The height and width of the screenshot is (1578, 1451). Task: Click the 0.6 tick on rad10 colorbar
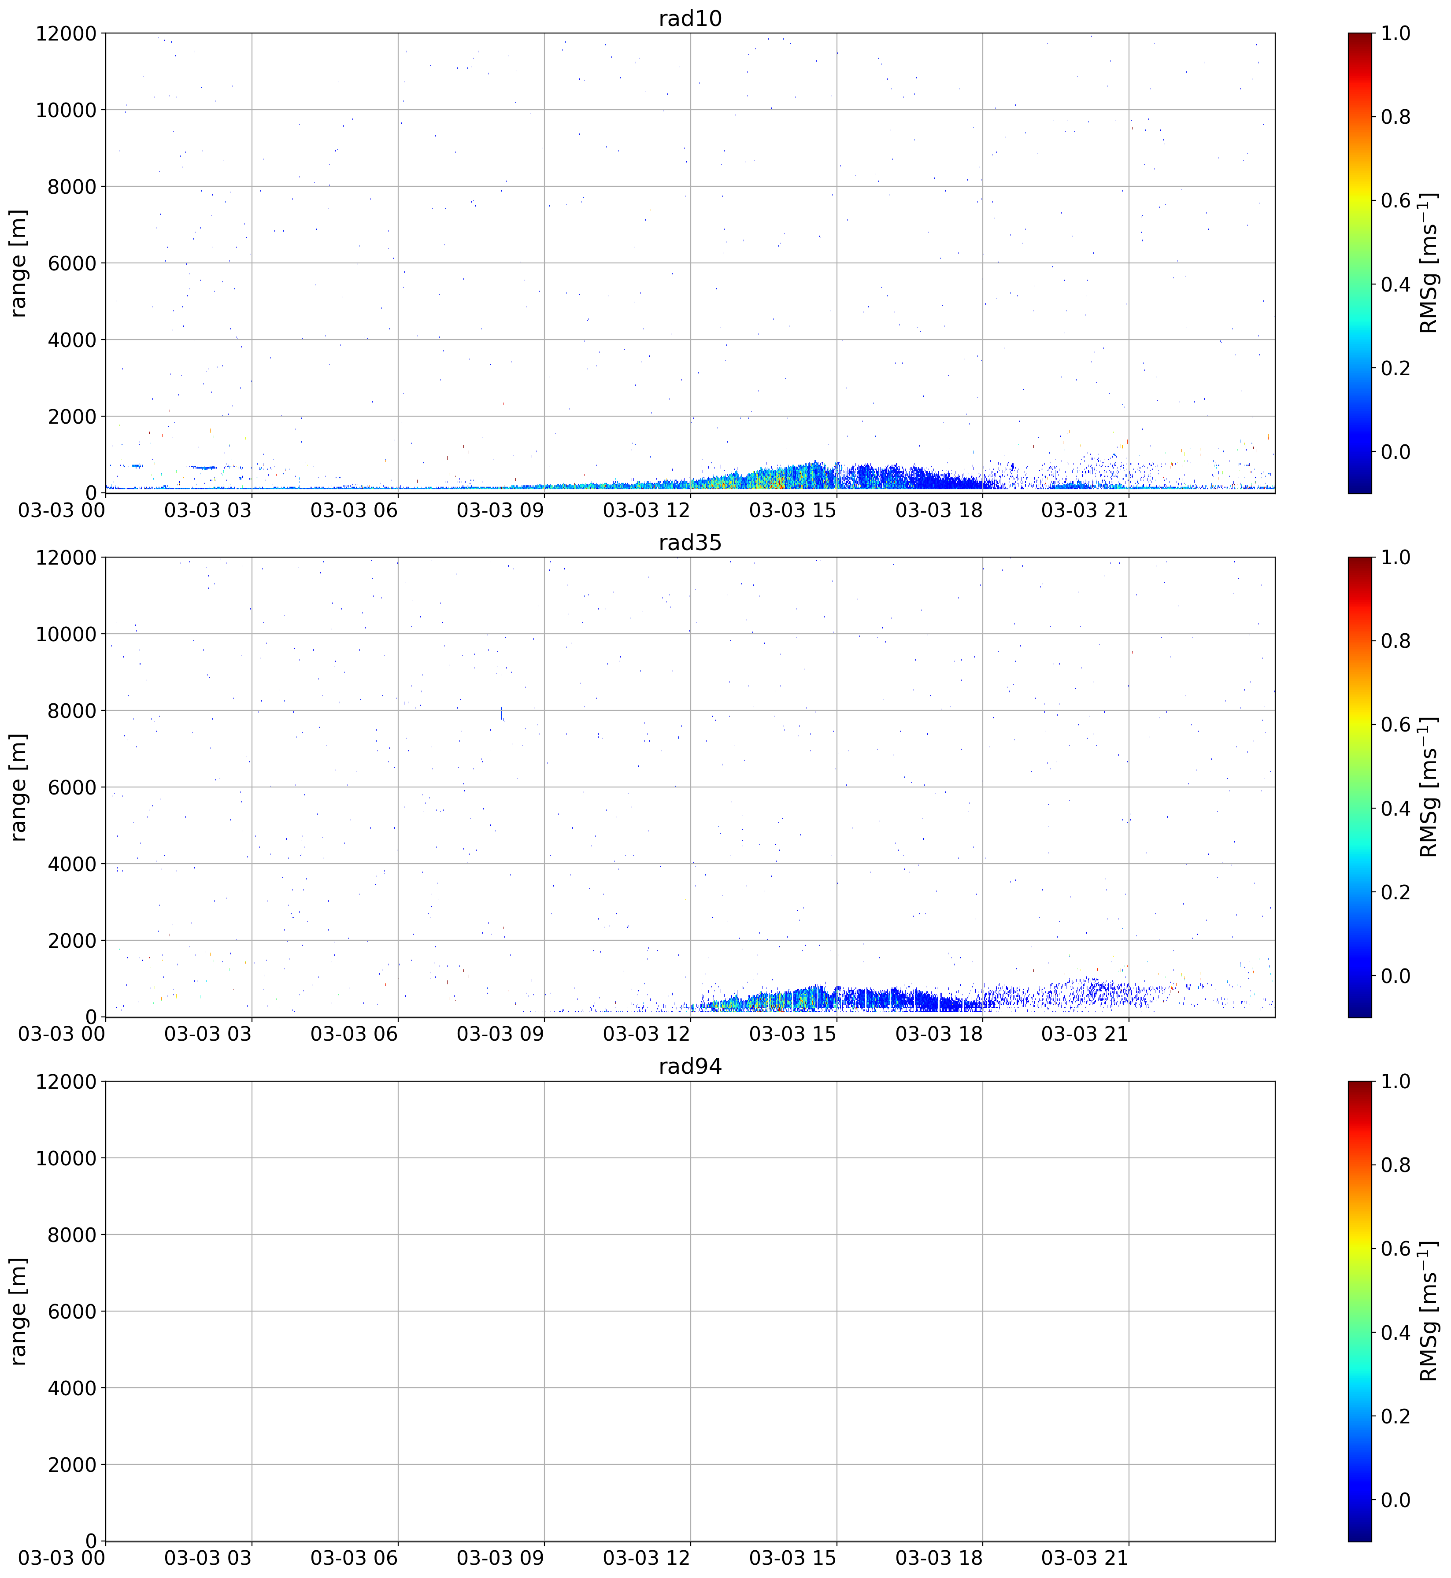pyautogui.click(x=1396, y=200)
